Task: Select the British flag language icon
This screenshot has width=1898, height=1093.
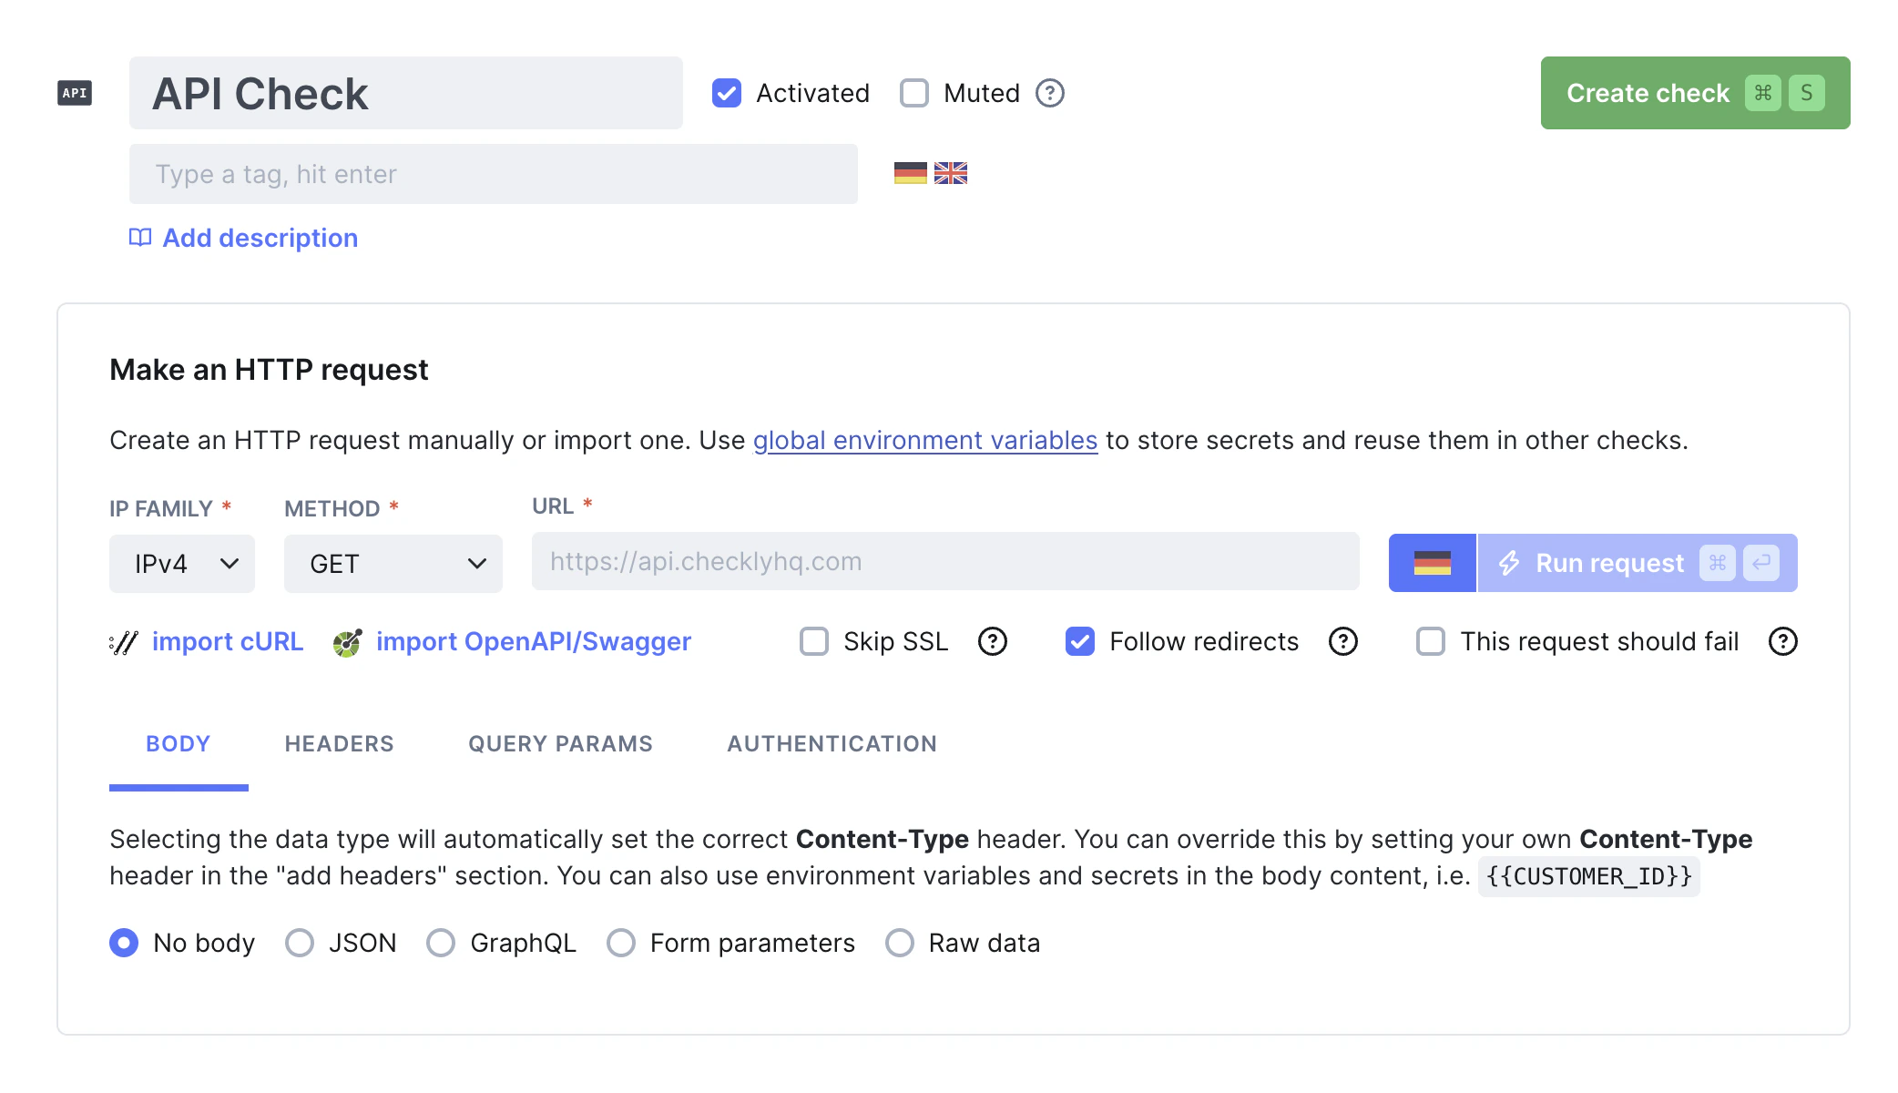Action: point(950,173)
